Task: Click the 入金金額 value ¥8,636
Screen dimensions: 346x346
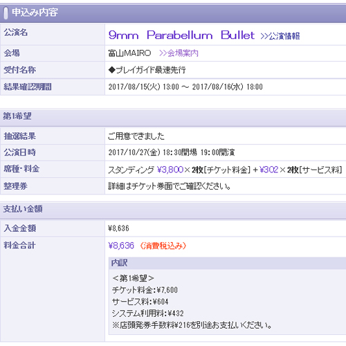Action: click(x=118, y=228)
